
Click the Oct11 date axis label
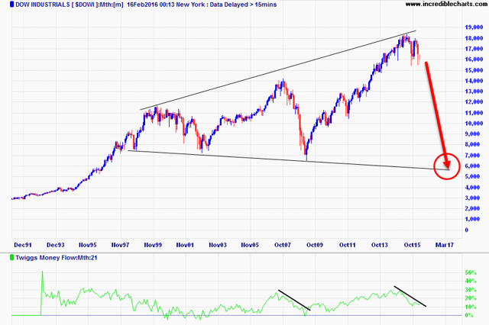(x=348, y=245)
